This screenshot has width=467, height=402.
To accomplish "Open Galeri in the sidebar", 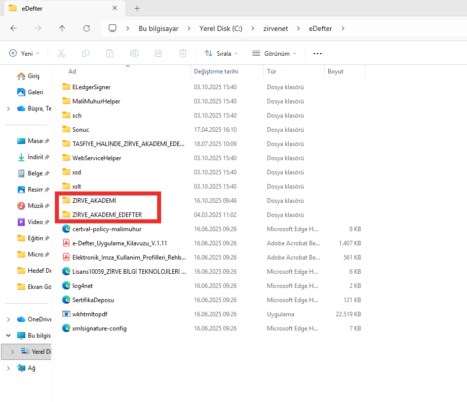I will pyautogui.click(x=30, y=92).
